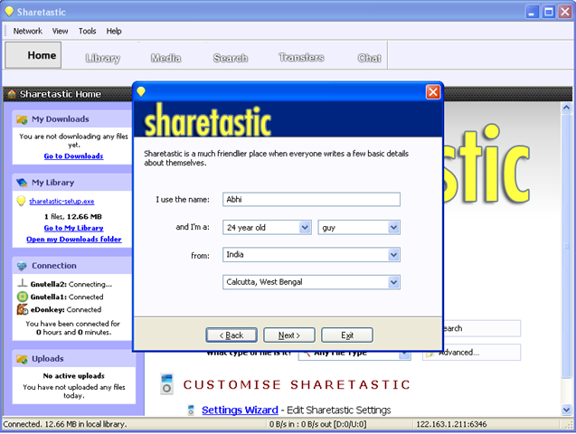Open the Go to Downloads link
The height and width of the screenshot is (434, 576).
(73, 156)
